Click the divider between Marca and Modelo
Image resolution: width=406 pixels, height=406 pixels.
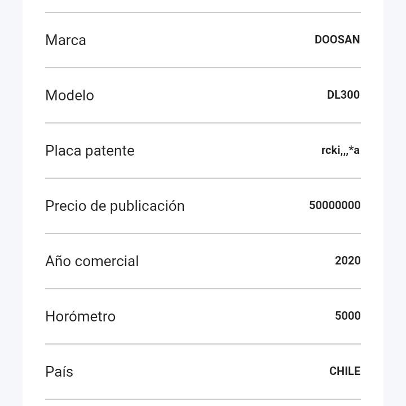pos(203,68)
